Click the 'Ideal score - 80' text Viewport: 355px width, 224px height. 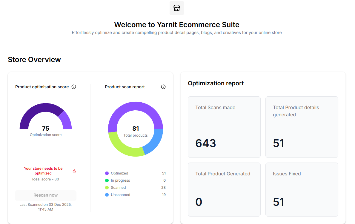(x=45, y=179)
